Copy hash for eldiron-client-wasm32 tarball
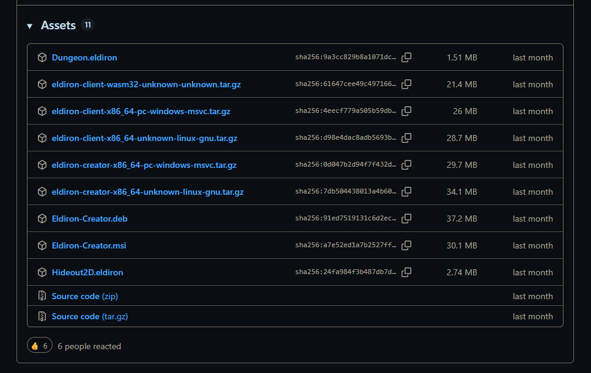 pos(406,84)
